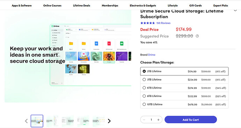Decrease quantity with minus button
This screenshot has height=128, width=241.
[144, 120]
